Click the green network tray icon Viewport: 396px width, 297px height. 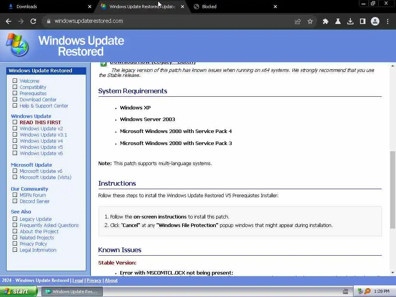coord(360,292)
